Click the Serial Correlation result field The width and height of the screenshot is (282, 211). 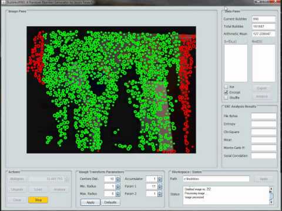point(264,156)
